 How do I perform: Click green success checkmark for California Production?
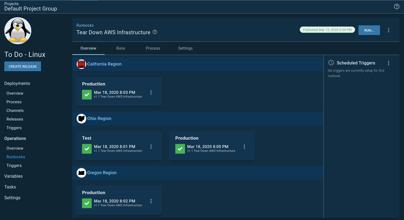87,95
